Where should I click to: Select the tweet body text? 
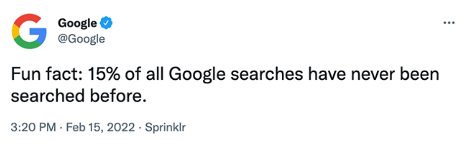click(225, 86)
